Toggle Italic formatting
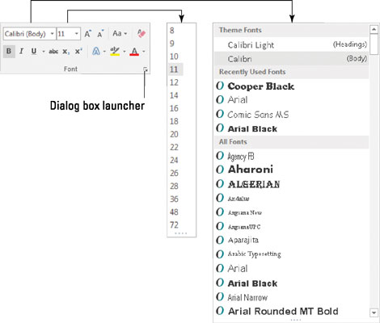380x323 pixels. [x=22, y=51]
